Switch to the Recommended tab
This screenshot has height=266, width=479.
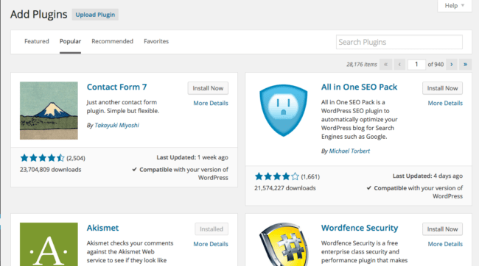(113, 41)
